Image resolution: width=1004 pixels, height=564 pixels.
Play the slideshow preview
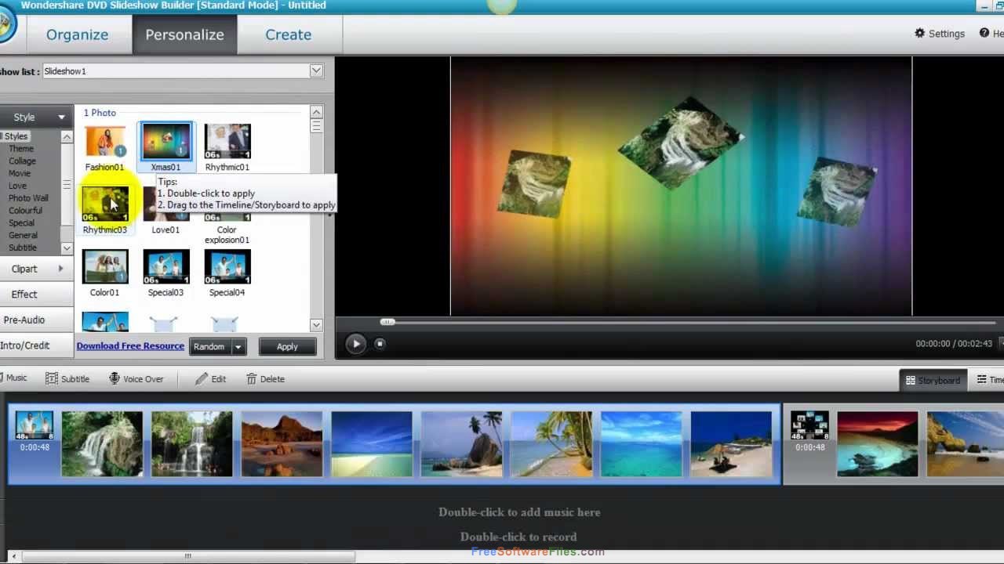pos(355,343)
